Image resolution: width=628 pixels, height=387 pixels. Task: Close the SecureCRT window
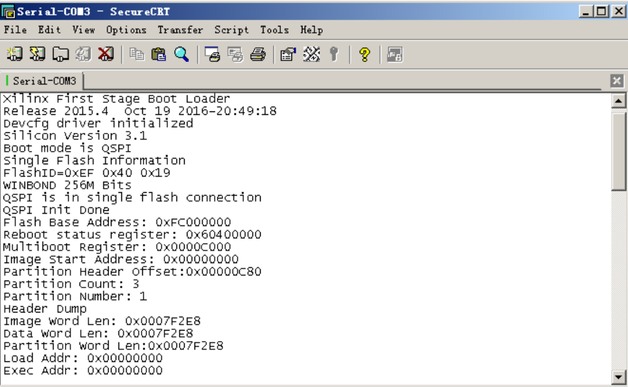[x=618, y=11]
